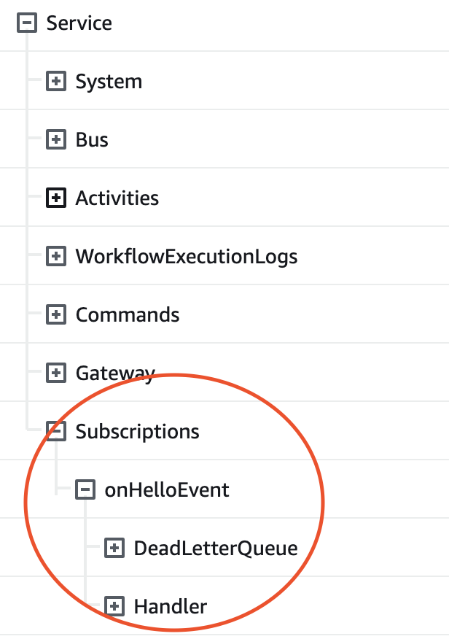Screen dimensions: 449x639
Task: Click the Activities tree label
Action: 117,198
